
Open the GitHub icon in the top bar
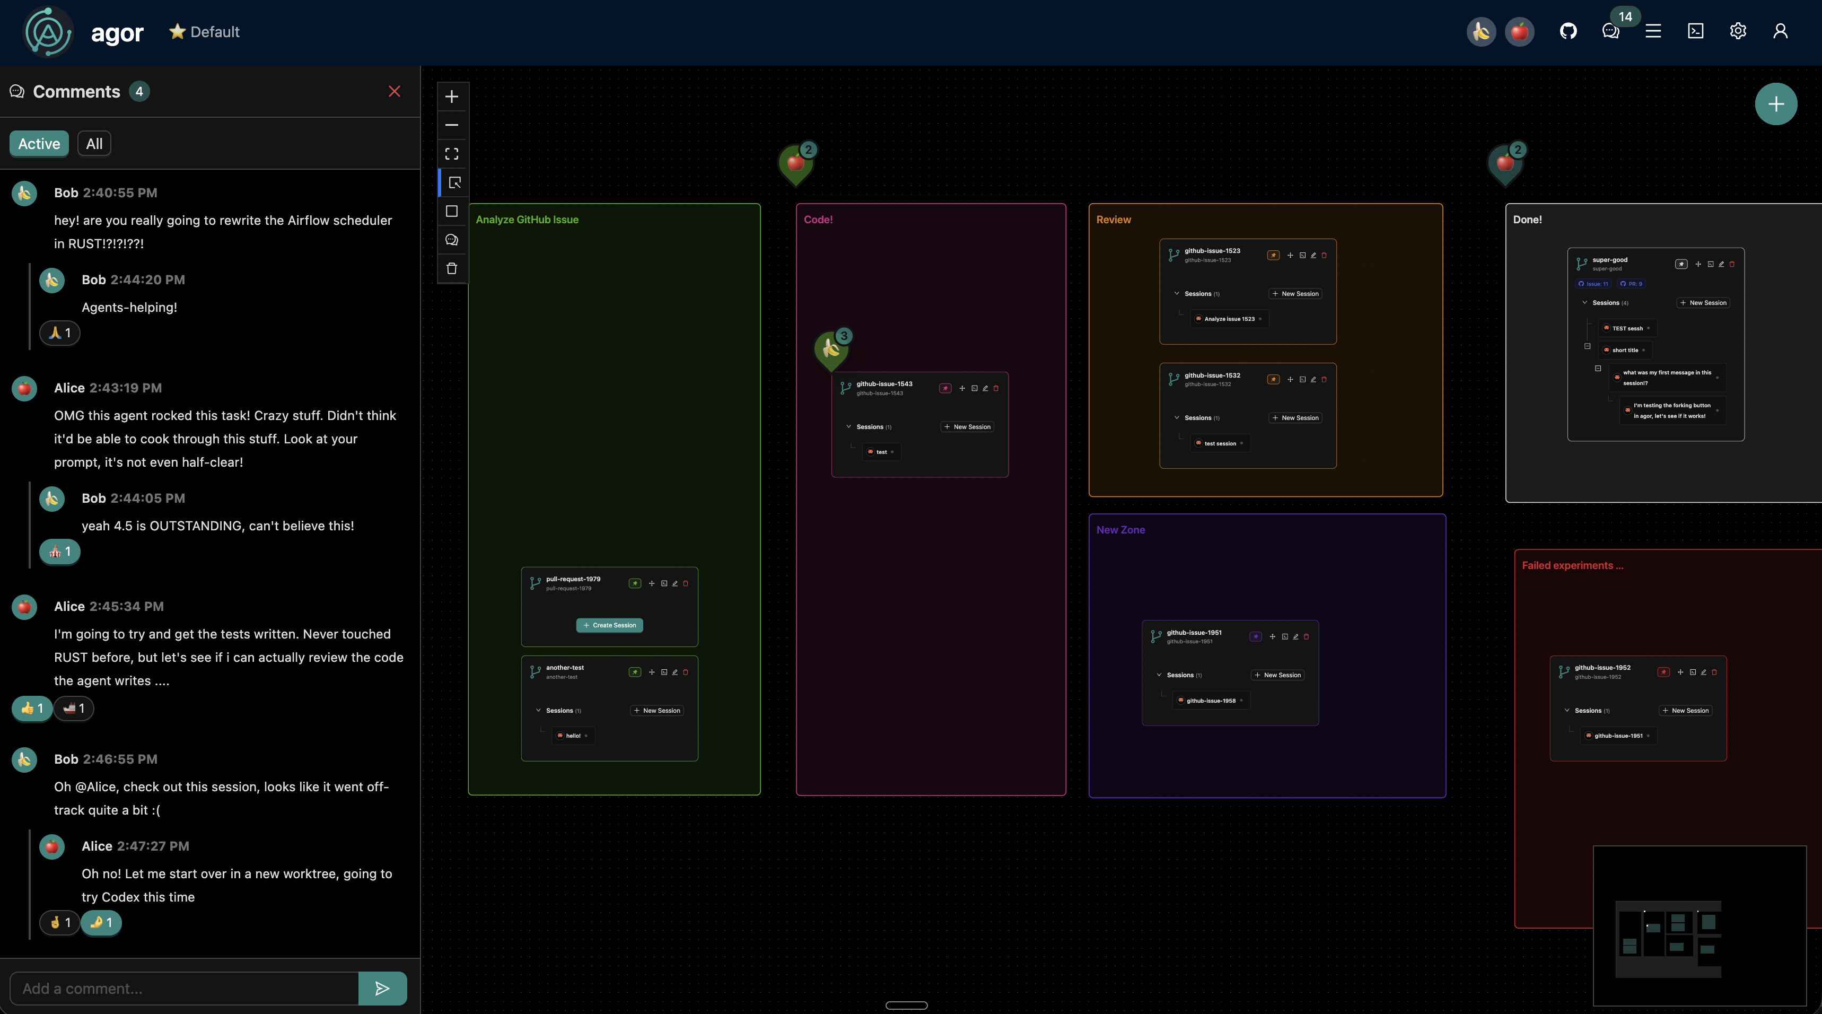1568,31
